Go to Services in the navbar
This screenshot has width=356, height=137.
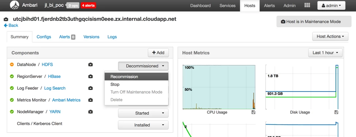[227, 6]
